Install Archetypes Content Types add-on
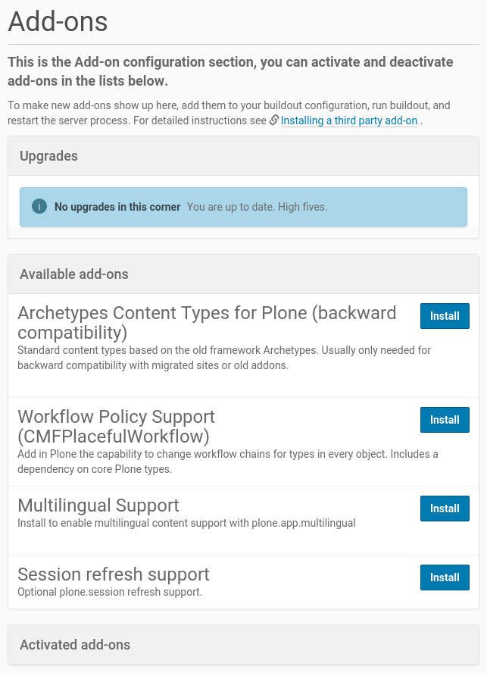 (445, 316)
